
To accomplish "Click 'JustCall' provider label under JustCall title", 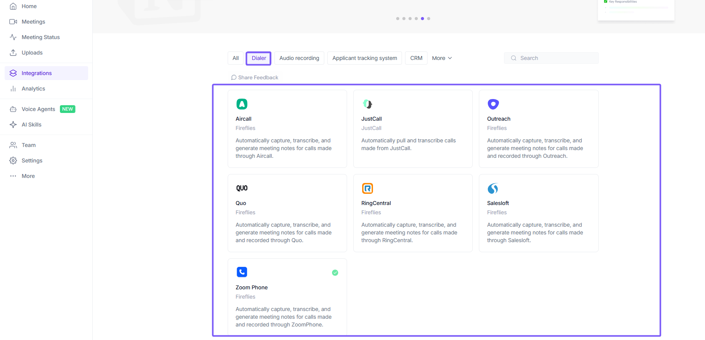I will coord(371,128).
